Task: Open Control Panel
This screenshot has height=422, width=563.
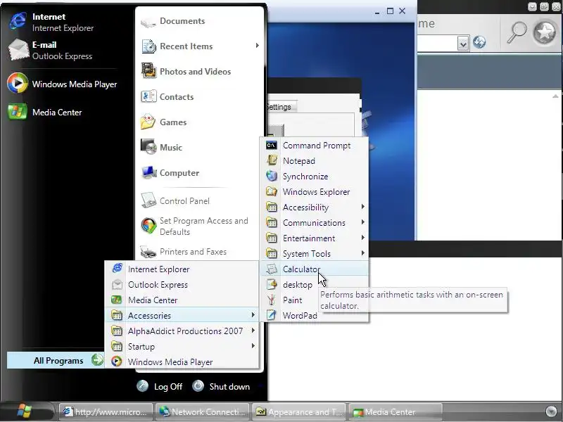Action: (x=175, y=201)
